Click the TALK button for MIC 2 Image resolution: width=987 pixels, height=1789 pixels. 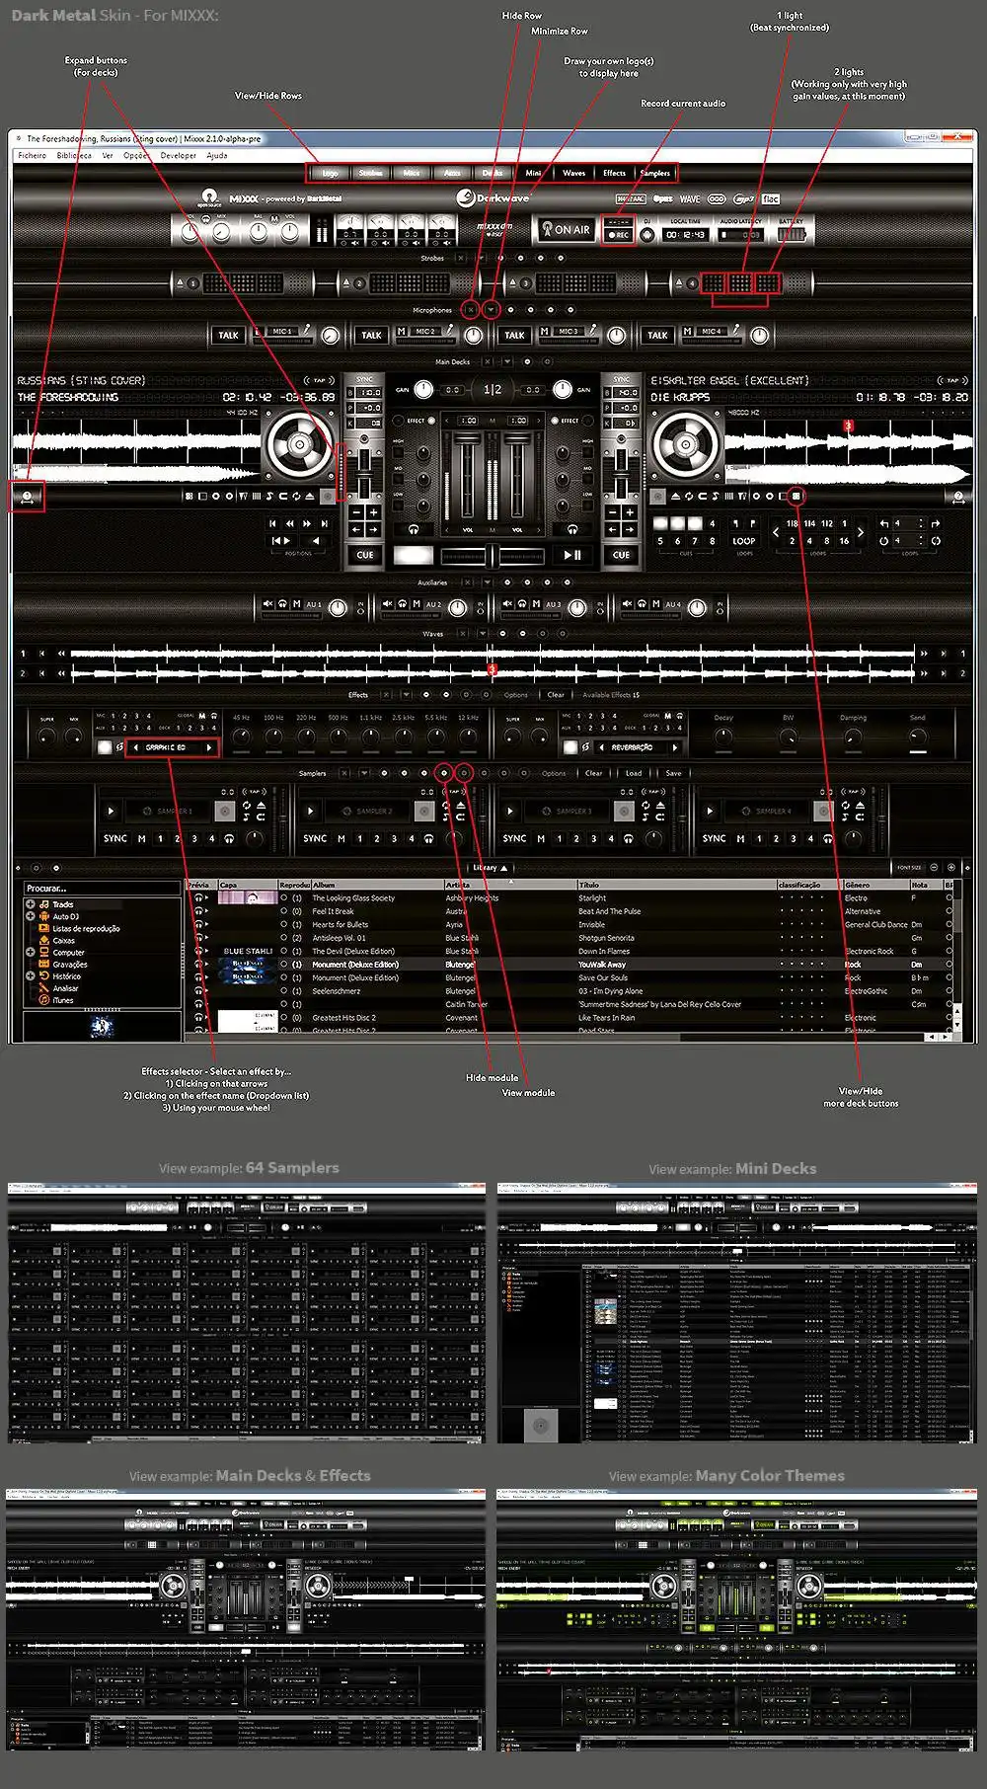(371, 336)
